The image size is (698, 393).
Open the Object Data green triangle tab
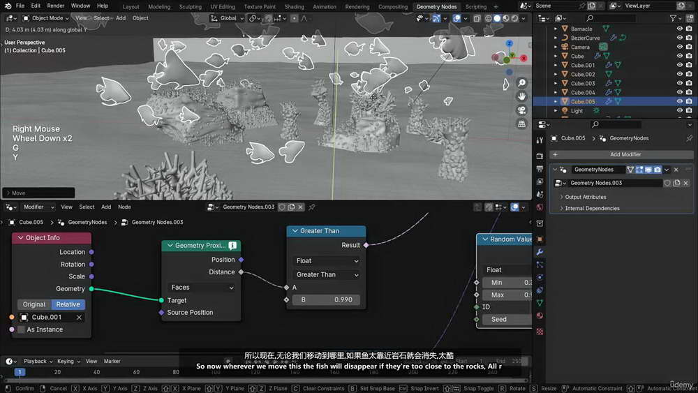pos(540,303)
